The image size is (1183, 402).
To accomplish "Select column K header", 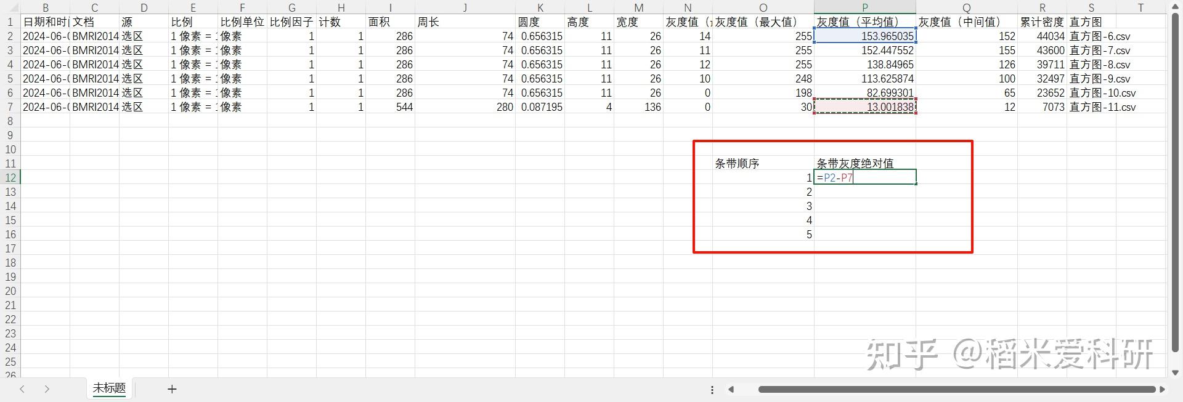I will click(540, 7).
